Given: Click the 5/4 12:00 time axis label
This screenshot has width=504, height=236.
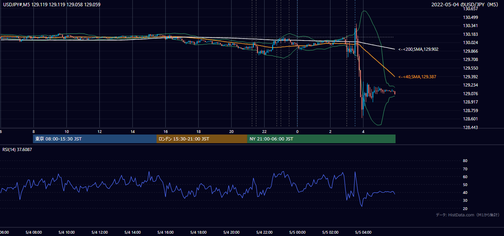Looking at the screenshot, I should pyautogui.click(x=100, y=232).
